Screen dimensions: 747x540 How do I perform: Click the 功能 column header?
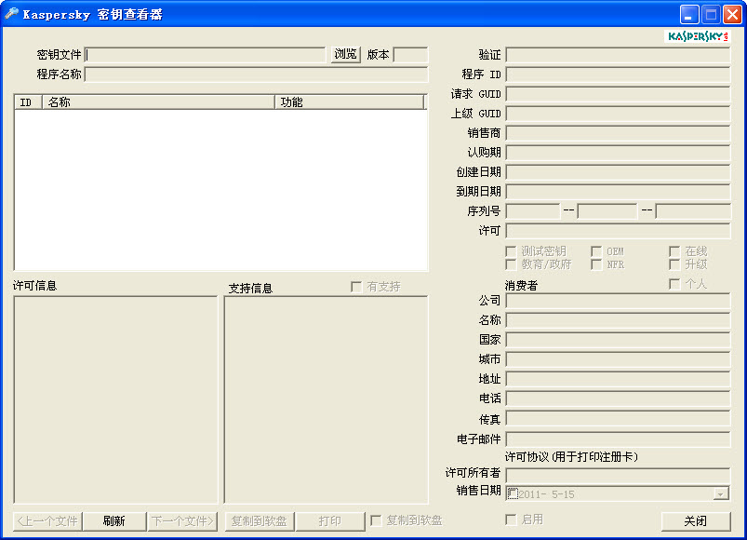tap(349, 102)
